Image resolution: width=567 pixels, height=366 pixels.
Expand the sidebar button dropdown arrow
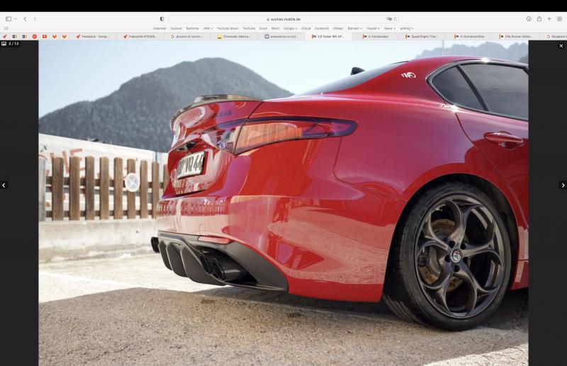15,19
